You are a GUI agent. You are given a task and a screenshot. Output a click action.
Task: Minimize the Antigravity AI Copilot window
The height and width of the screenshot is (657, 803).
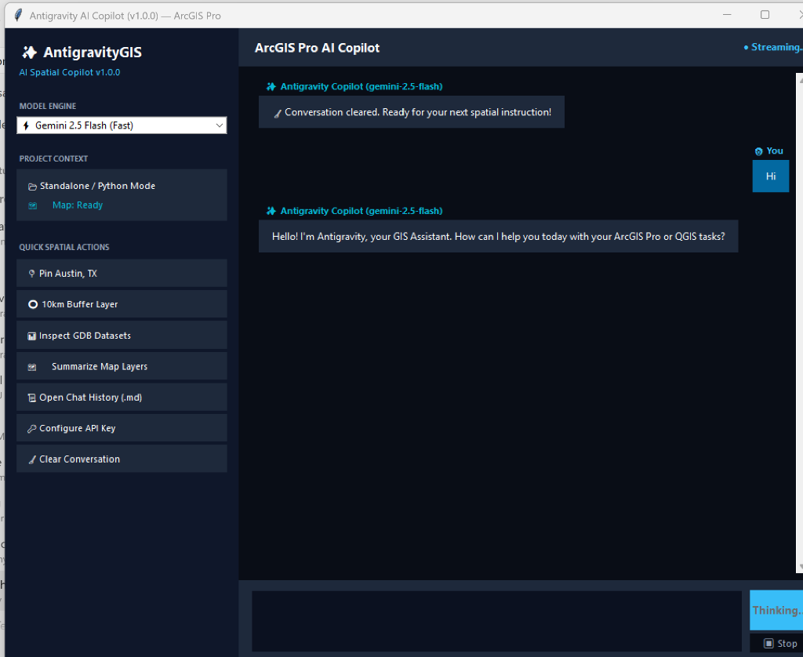tap(727, 15)
